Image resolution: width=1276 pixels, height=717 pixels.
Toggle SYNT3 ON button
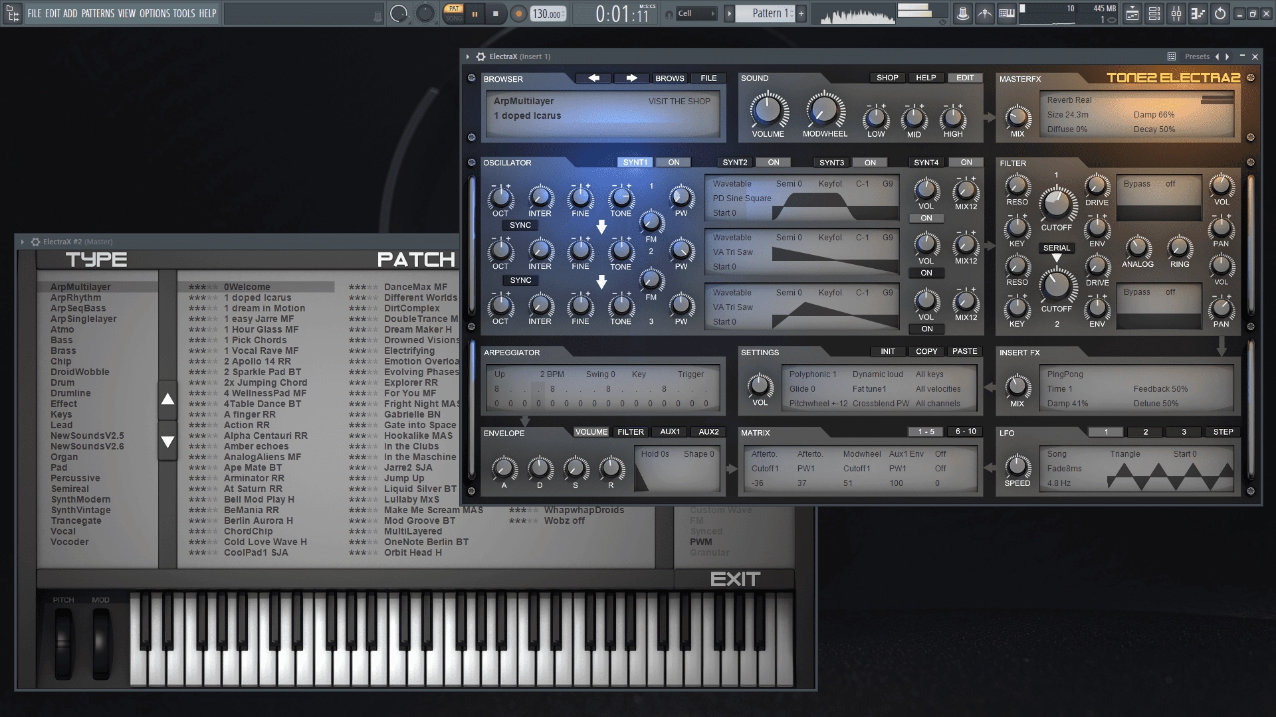[870, 163]
